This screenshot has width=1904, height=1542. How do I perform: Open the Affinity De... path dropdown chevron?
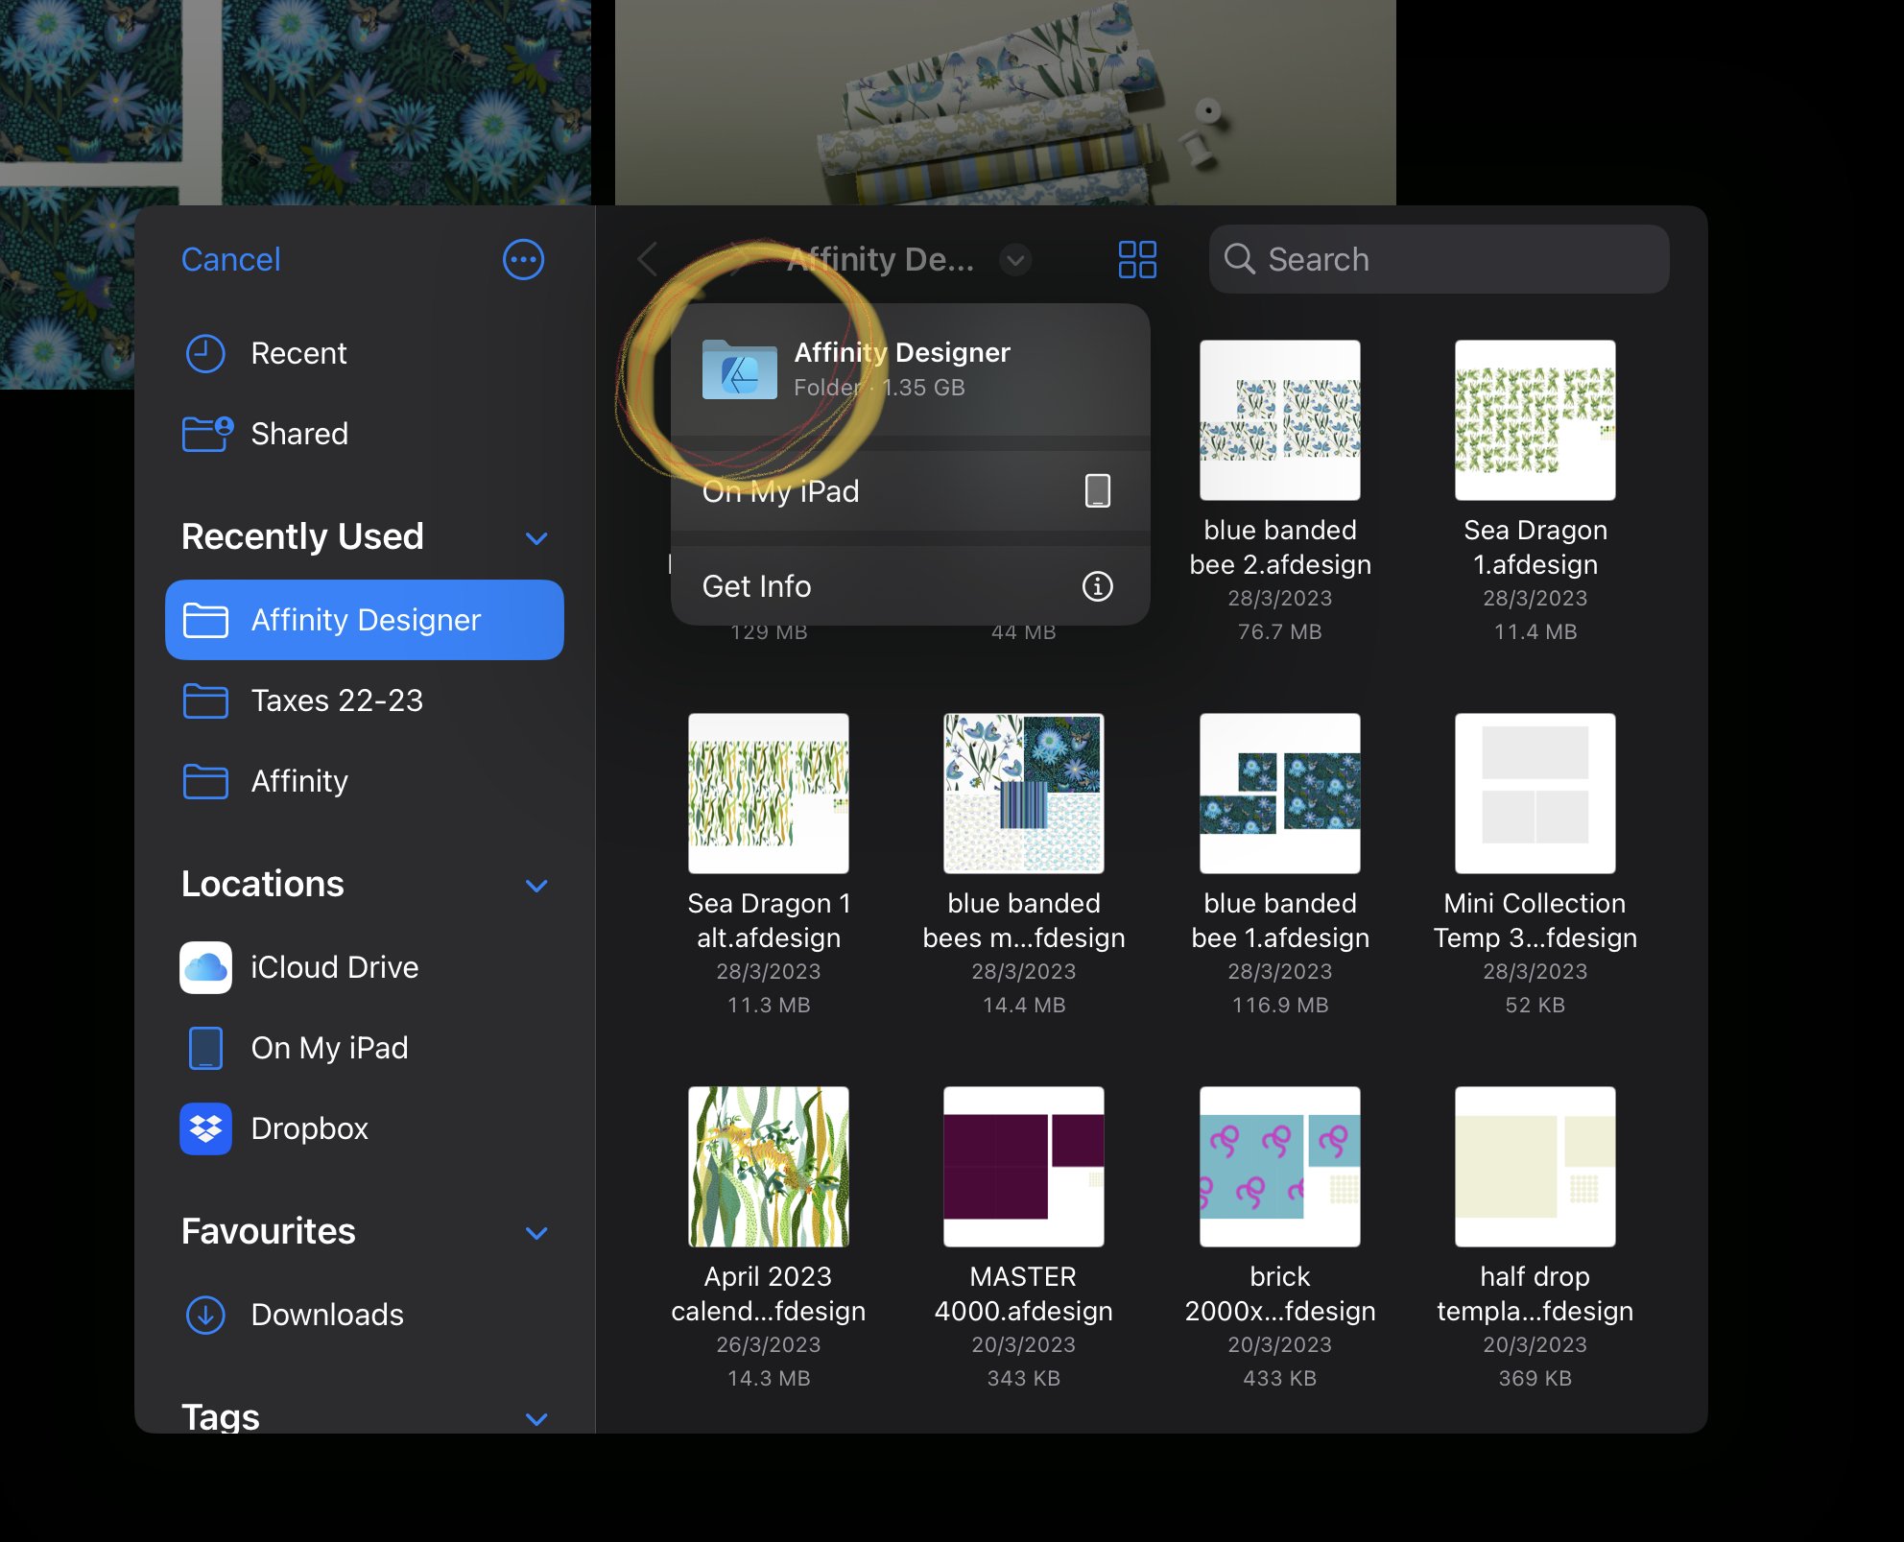(x=1014, y=259)
